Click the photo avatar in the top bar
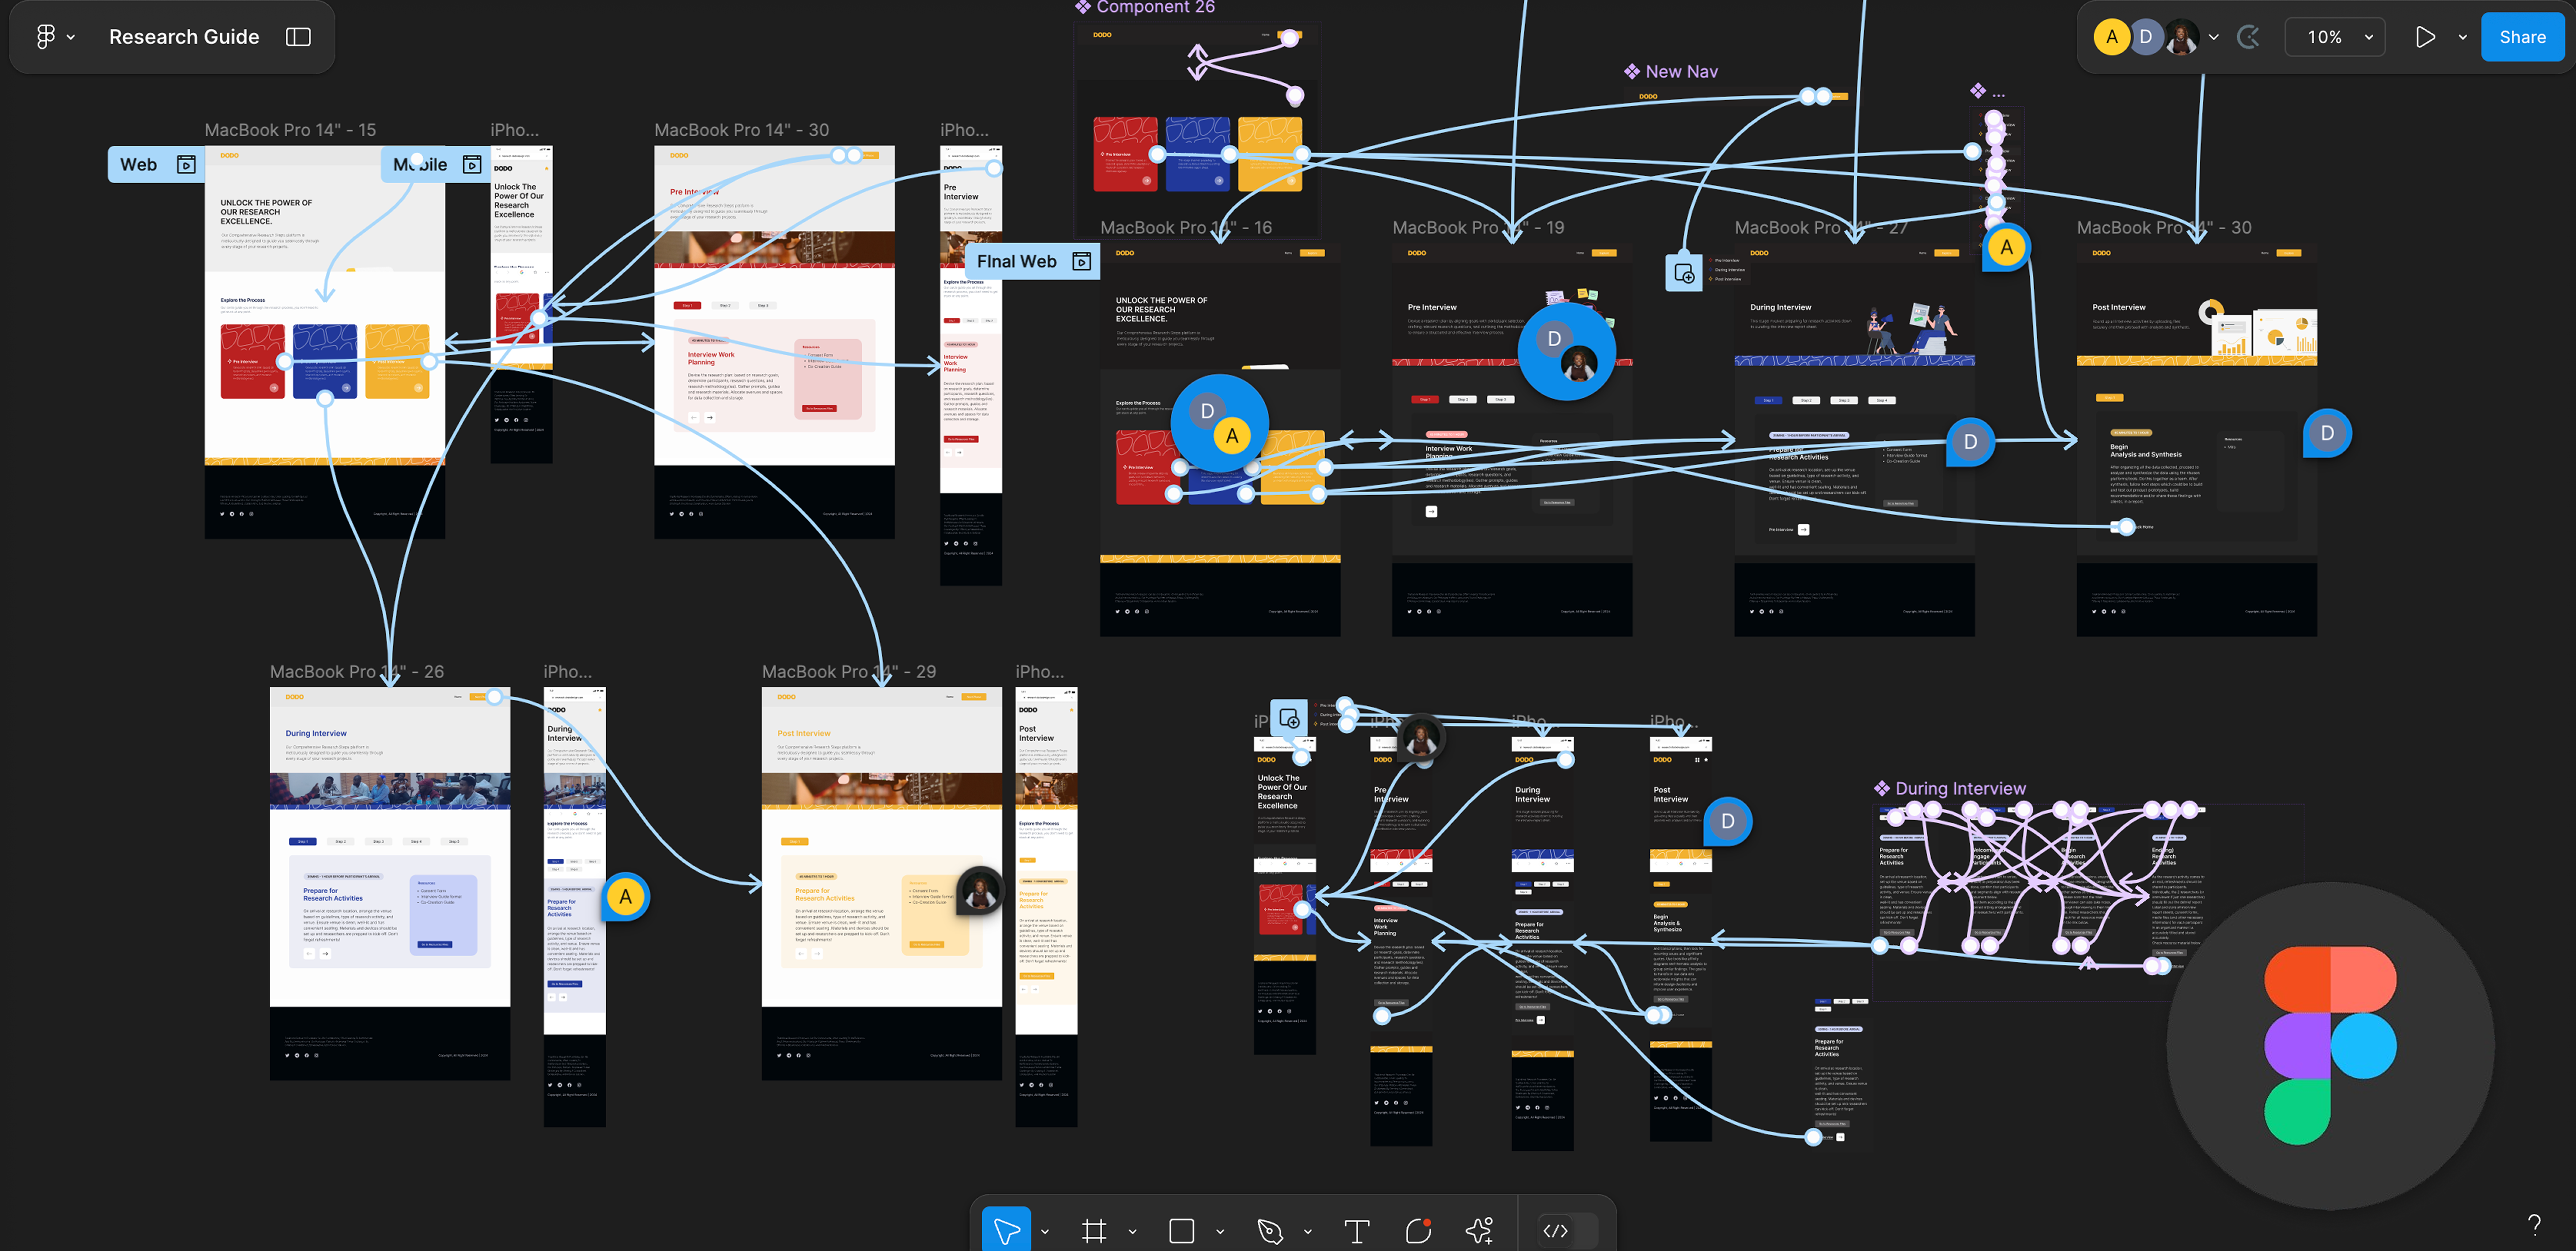Viewport: 2576px width, 1251px height. click(x=2181, y=37)
